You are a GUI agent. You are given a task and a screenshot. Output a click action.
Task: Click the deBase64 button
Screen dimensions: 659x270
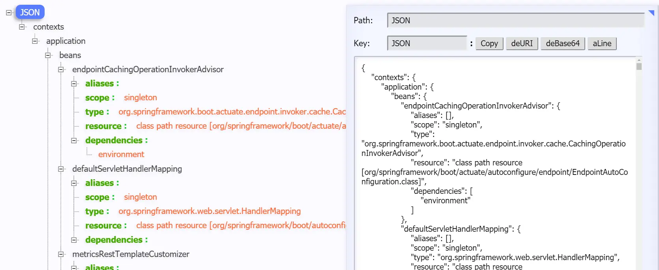click(x=563, y=43)
